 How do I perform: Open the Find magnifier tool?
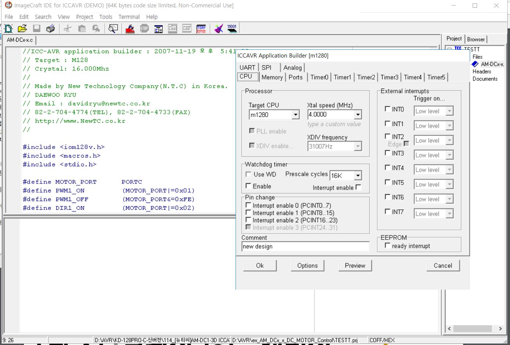[x=113, y=29]
